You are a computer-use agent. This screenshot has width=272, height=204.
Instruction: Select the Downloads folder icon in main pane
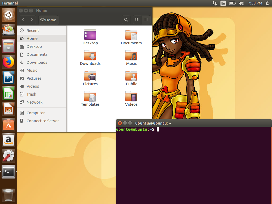click(x=90, y=55)
